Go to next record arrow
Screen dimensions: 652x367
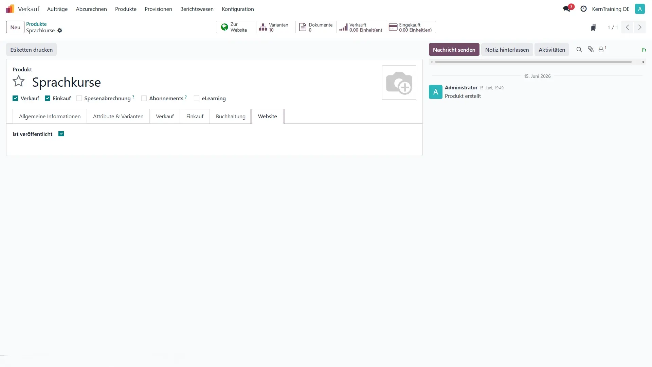tap(640, 27)
